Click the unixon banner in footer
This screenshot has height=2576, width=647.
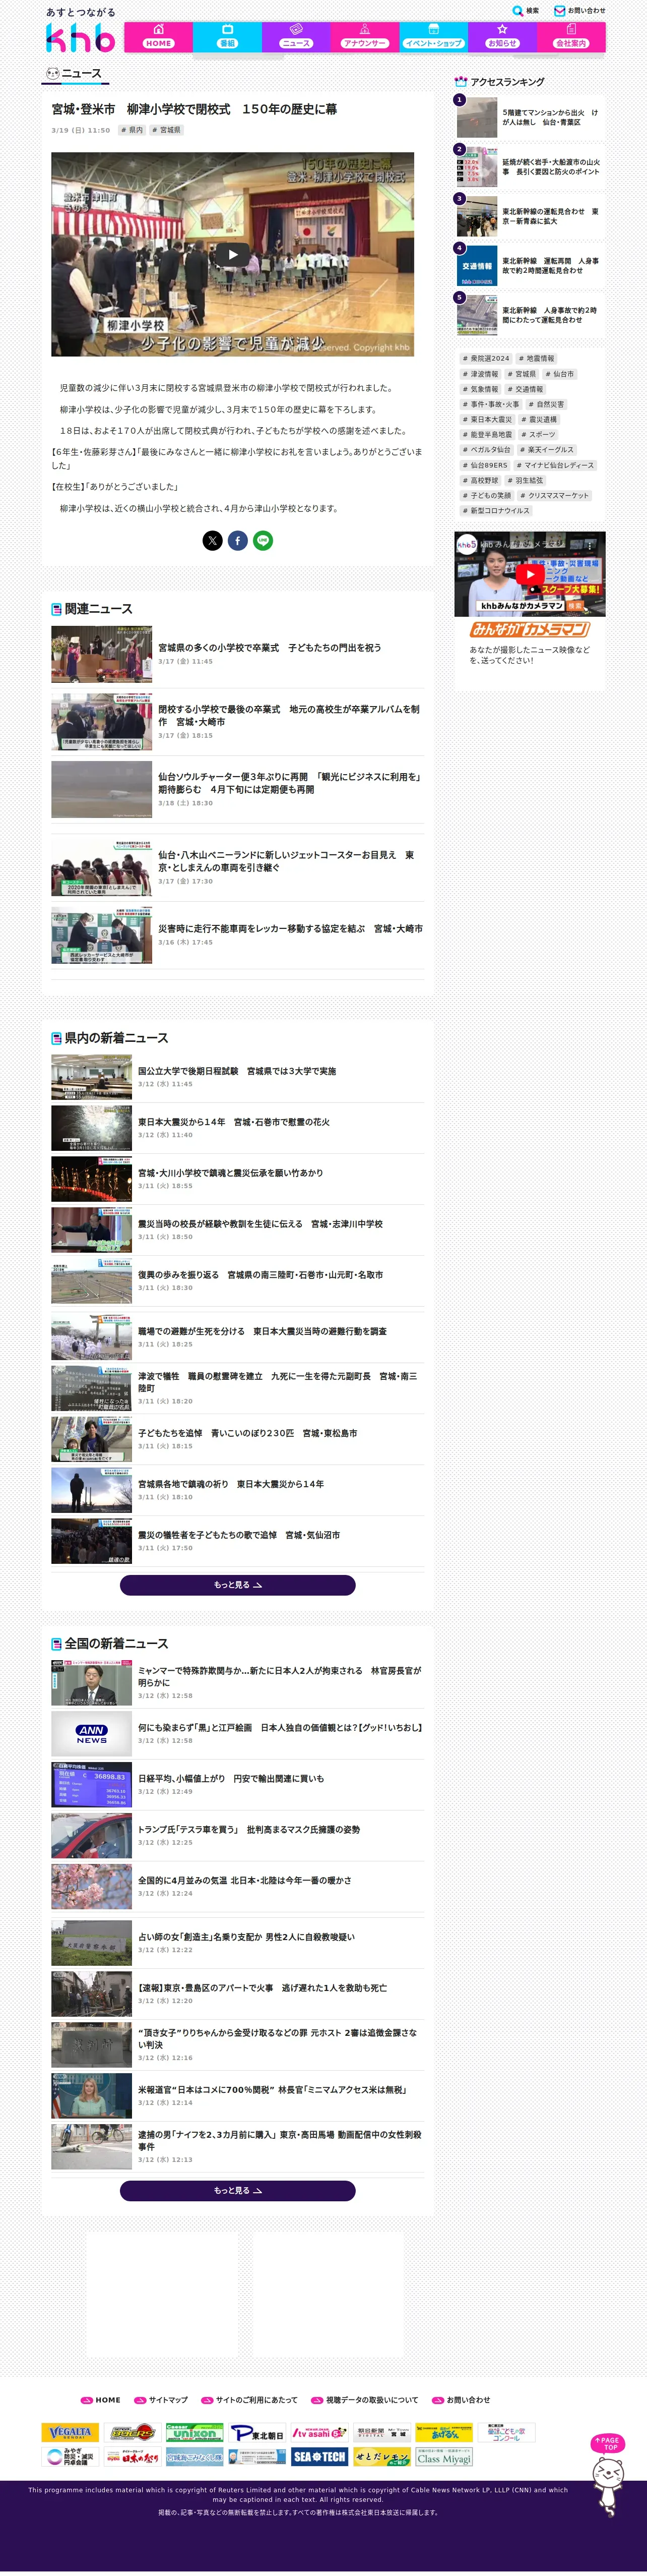click(x=193, y=2432)
